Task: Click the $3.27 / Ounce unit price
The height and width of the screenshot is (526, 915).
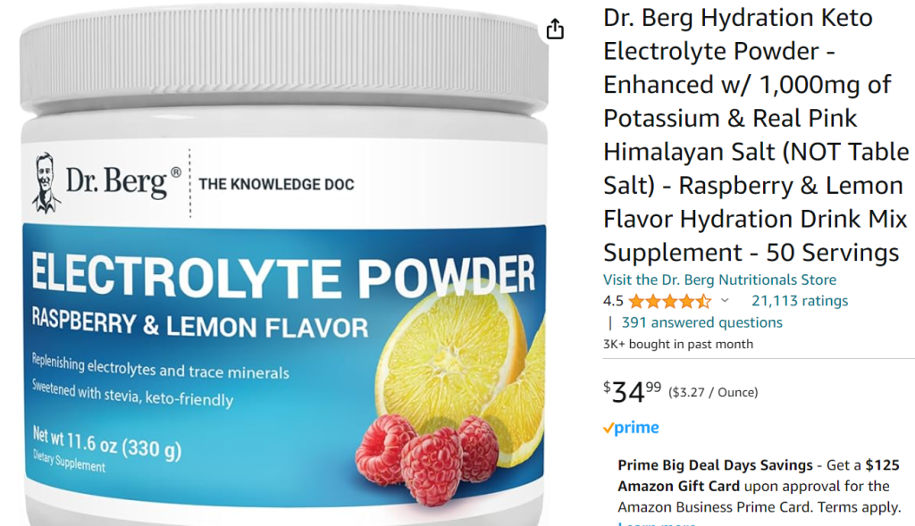Action: click(713, 392)
